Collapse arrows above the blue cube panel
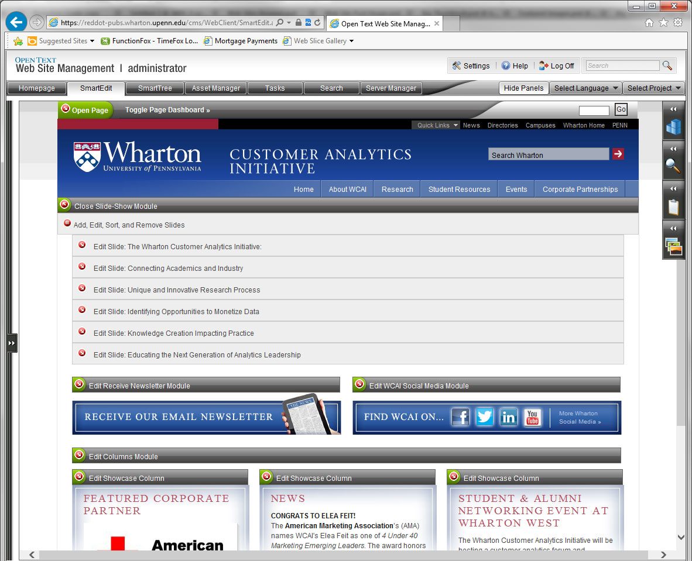 tap(673, 109)
